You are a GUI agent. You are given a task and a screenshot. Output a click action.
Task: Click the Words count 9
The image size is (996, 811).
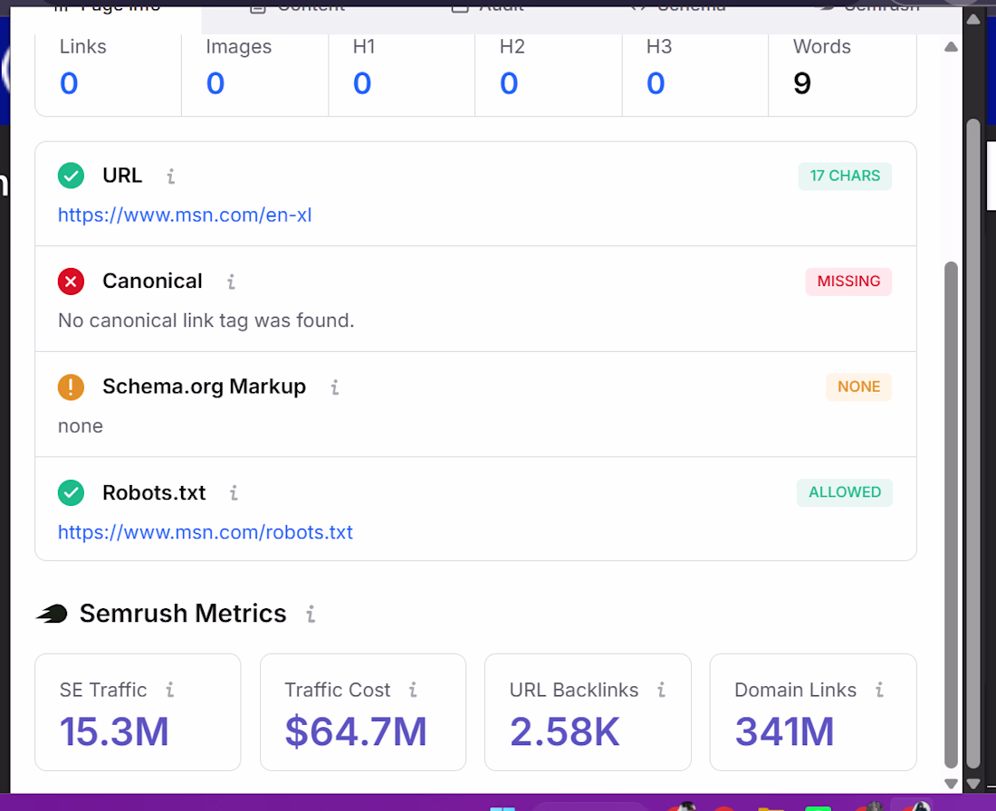click(x=802, y=83)
